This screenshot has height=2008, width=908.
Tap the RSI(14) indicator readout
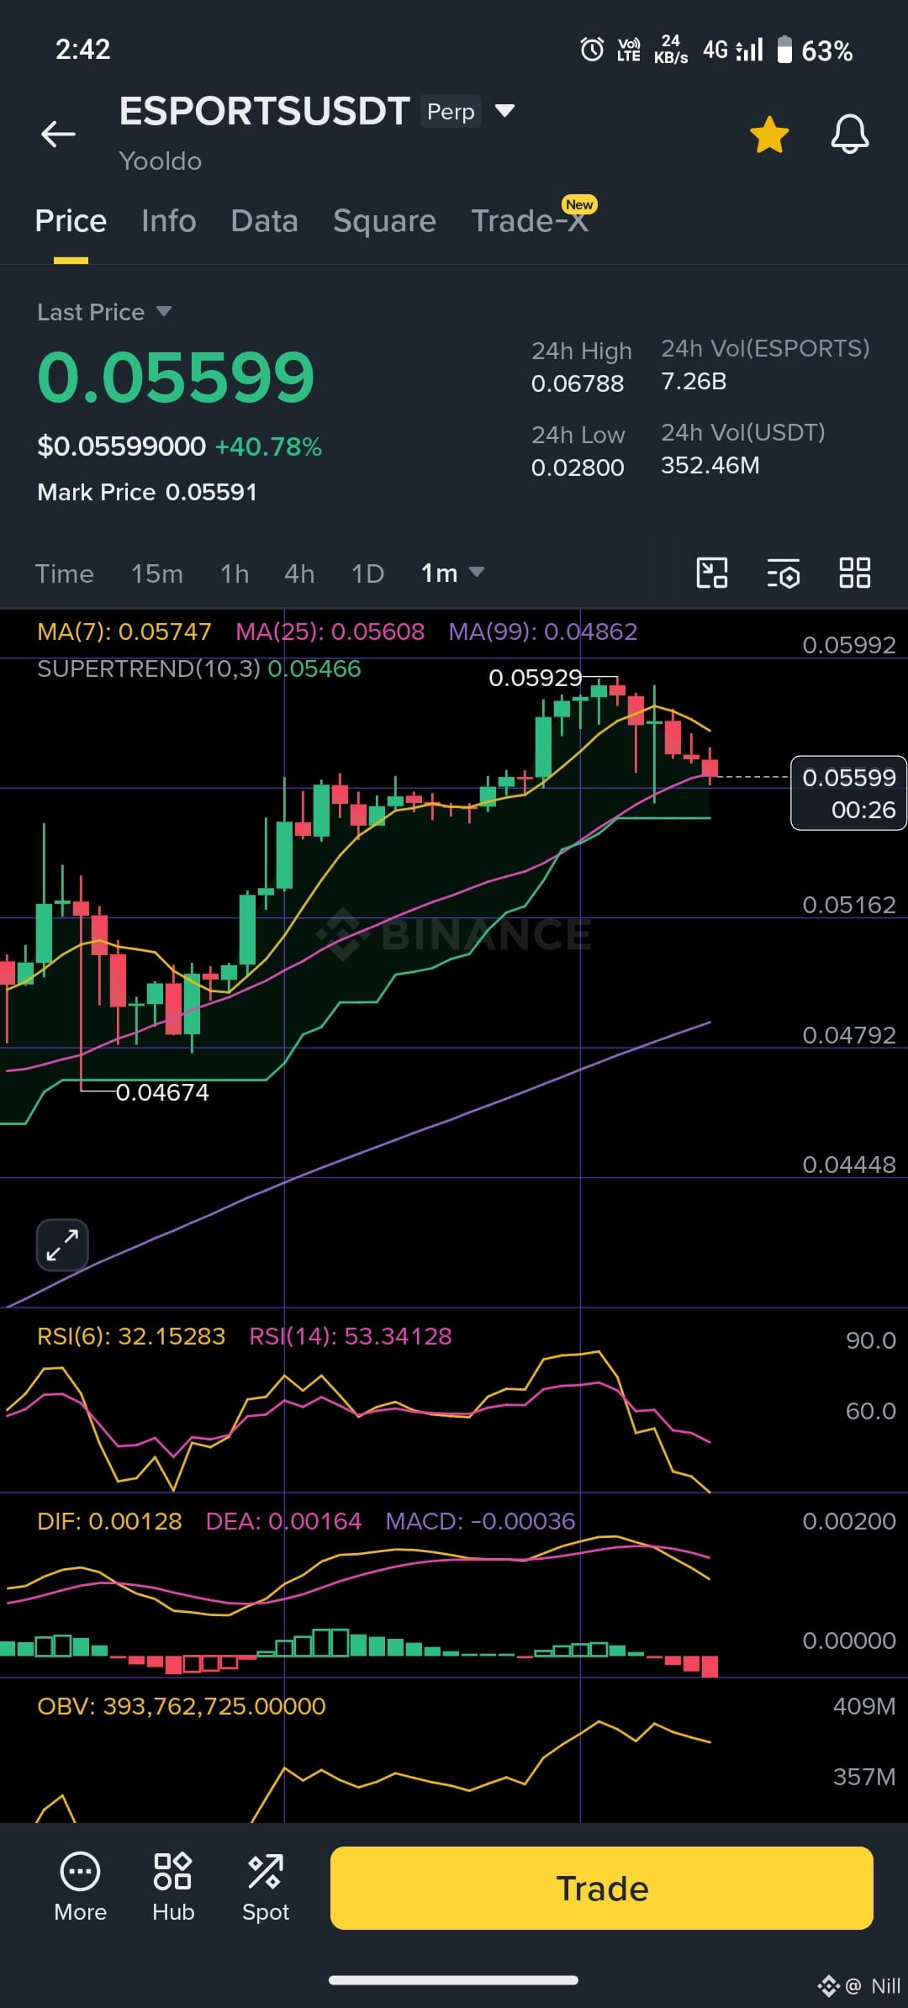point(351,1336)
